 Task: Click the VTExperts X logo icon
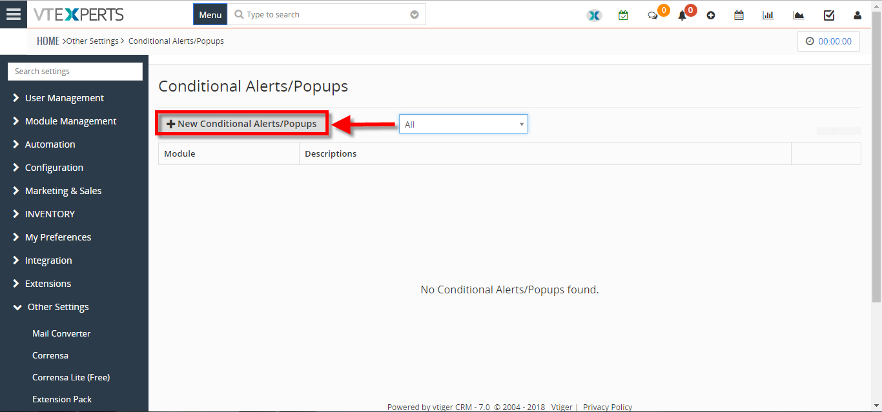pyautogui.click(x=594, y=15)
